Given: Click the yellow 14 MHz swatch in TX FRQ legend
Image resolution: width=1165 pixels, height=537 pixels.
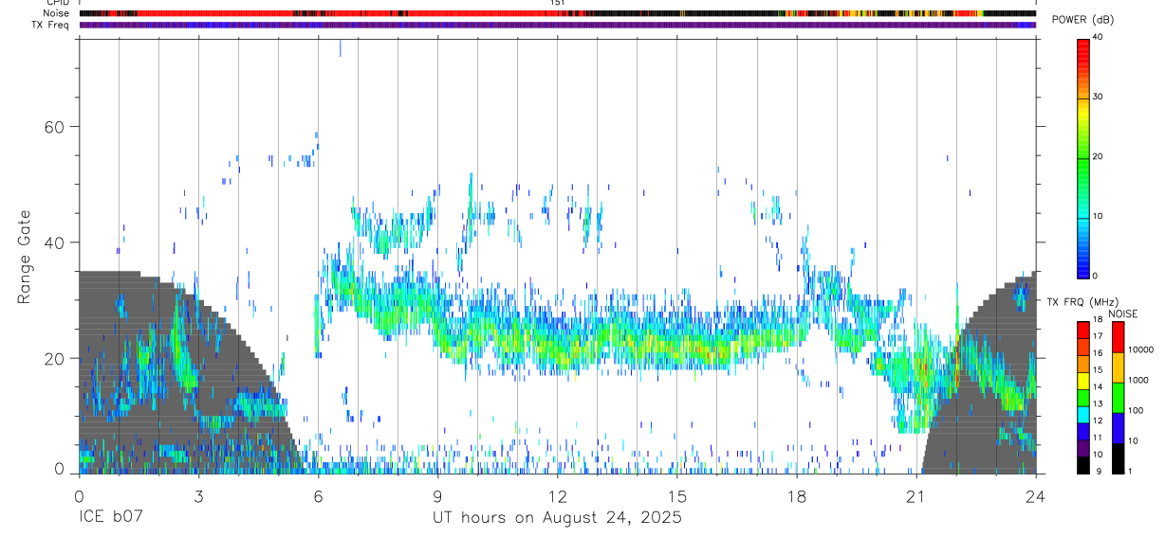Looking at the screenshot, I should [1083, 381].
